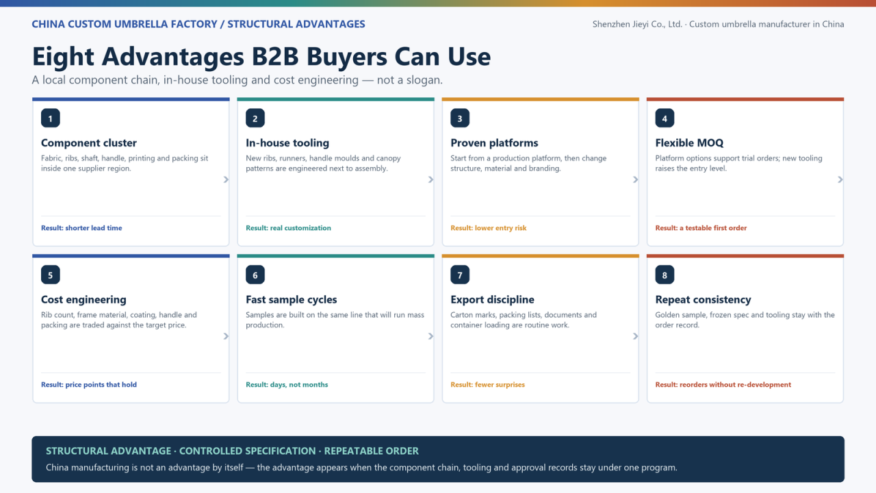876x493 pixels.
Task: Select the description starting "Golden sample, frozen spec"
Action: point(745,320)
